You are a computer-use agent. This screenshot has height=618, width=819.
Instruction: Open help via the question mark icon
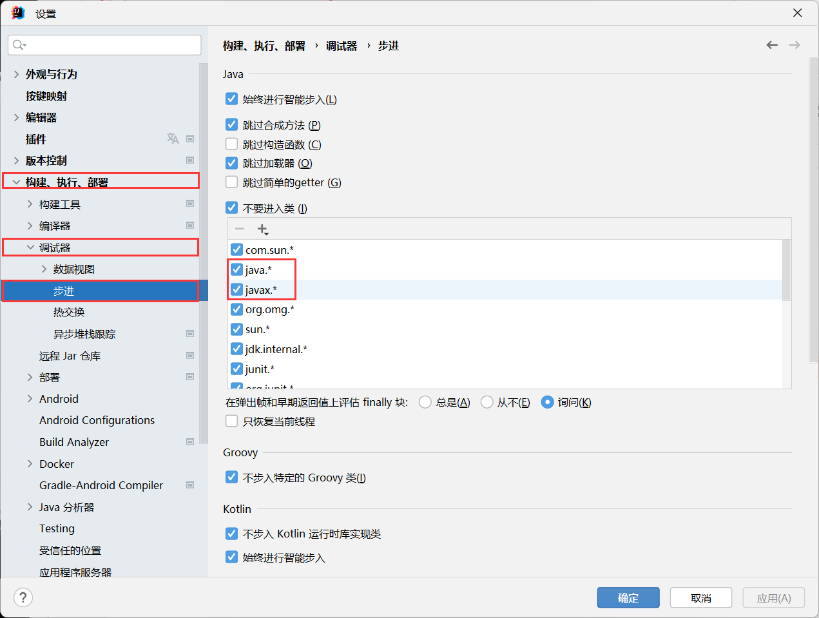(x=23, y=597)
